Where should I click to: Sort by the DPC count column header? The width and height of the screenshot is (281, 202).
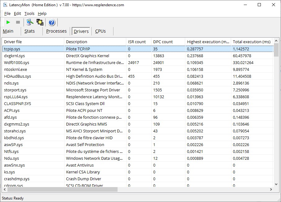163,42
